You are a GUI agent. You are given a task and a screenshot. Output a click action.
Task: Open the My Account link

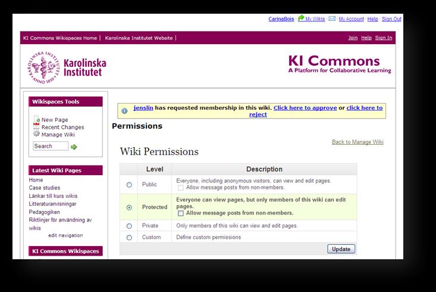[351, 19]
